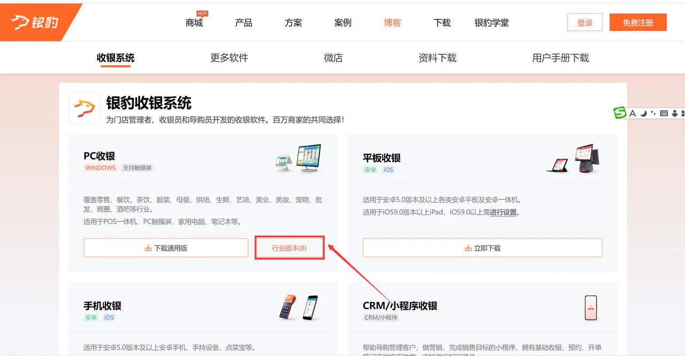
Task: Select the 收银系统 tab
Action: click(116, 58)
